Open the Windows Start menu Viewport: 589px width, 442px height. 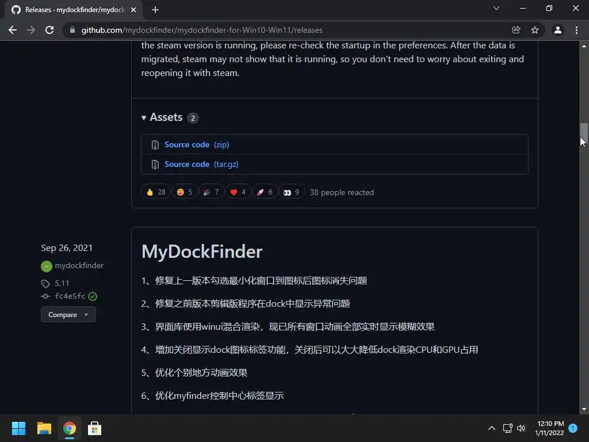[18, 428]
